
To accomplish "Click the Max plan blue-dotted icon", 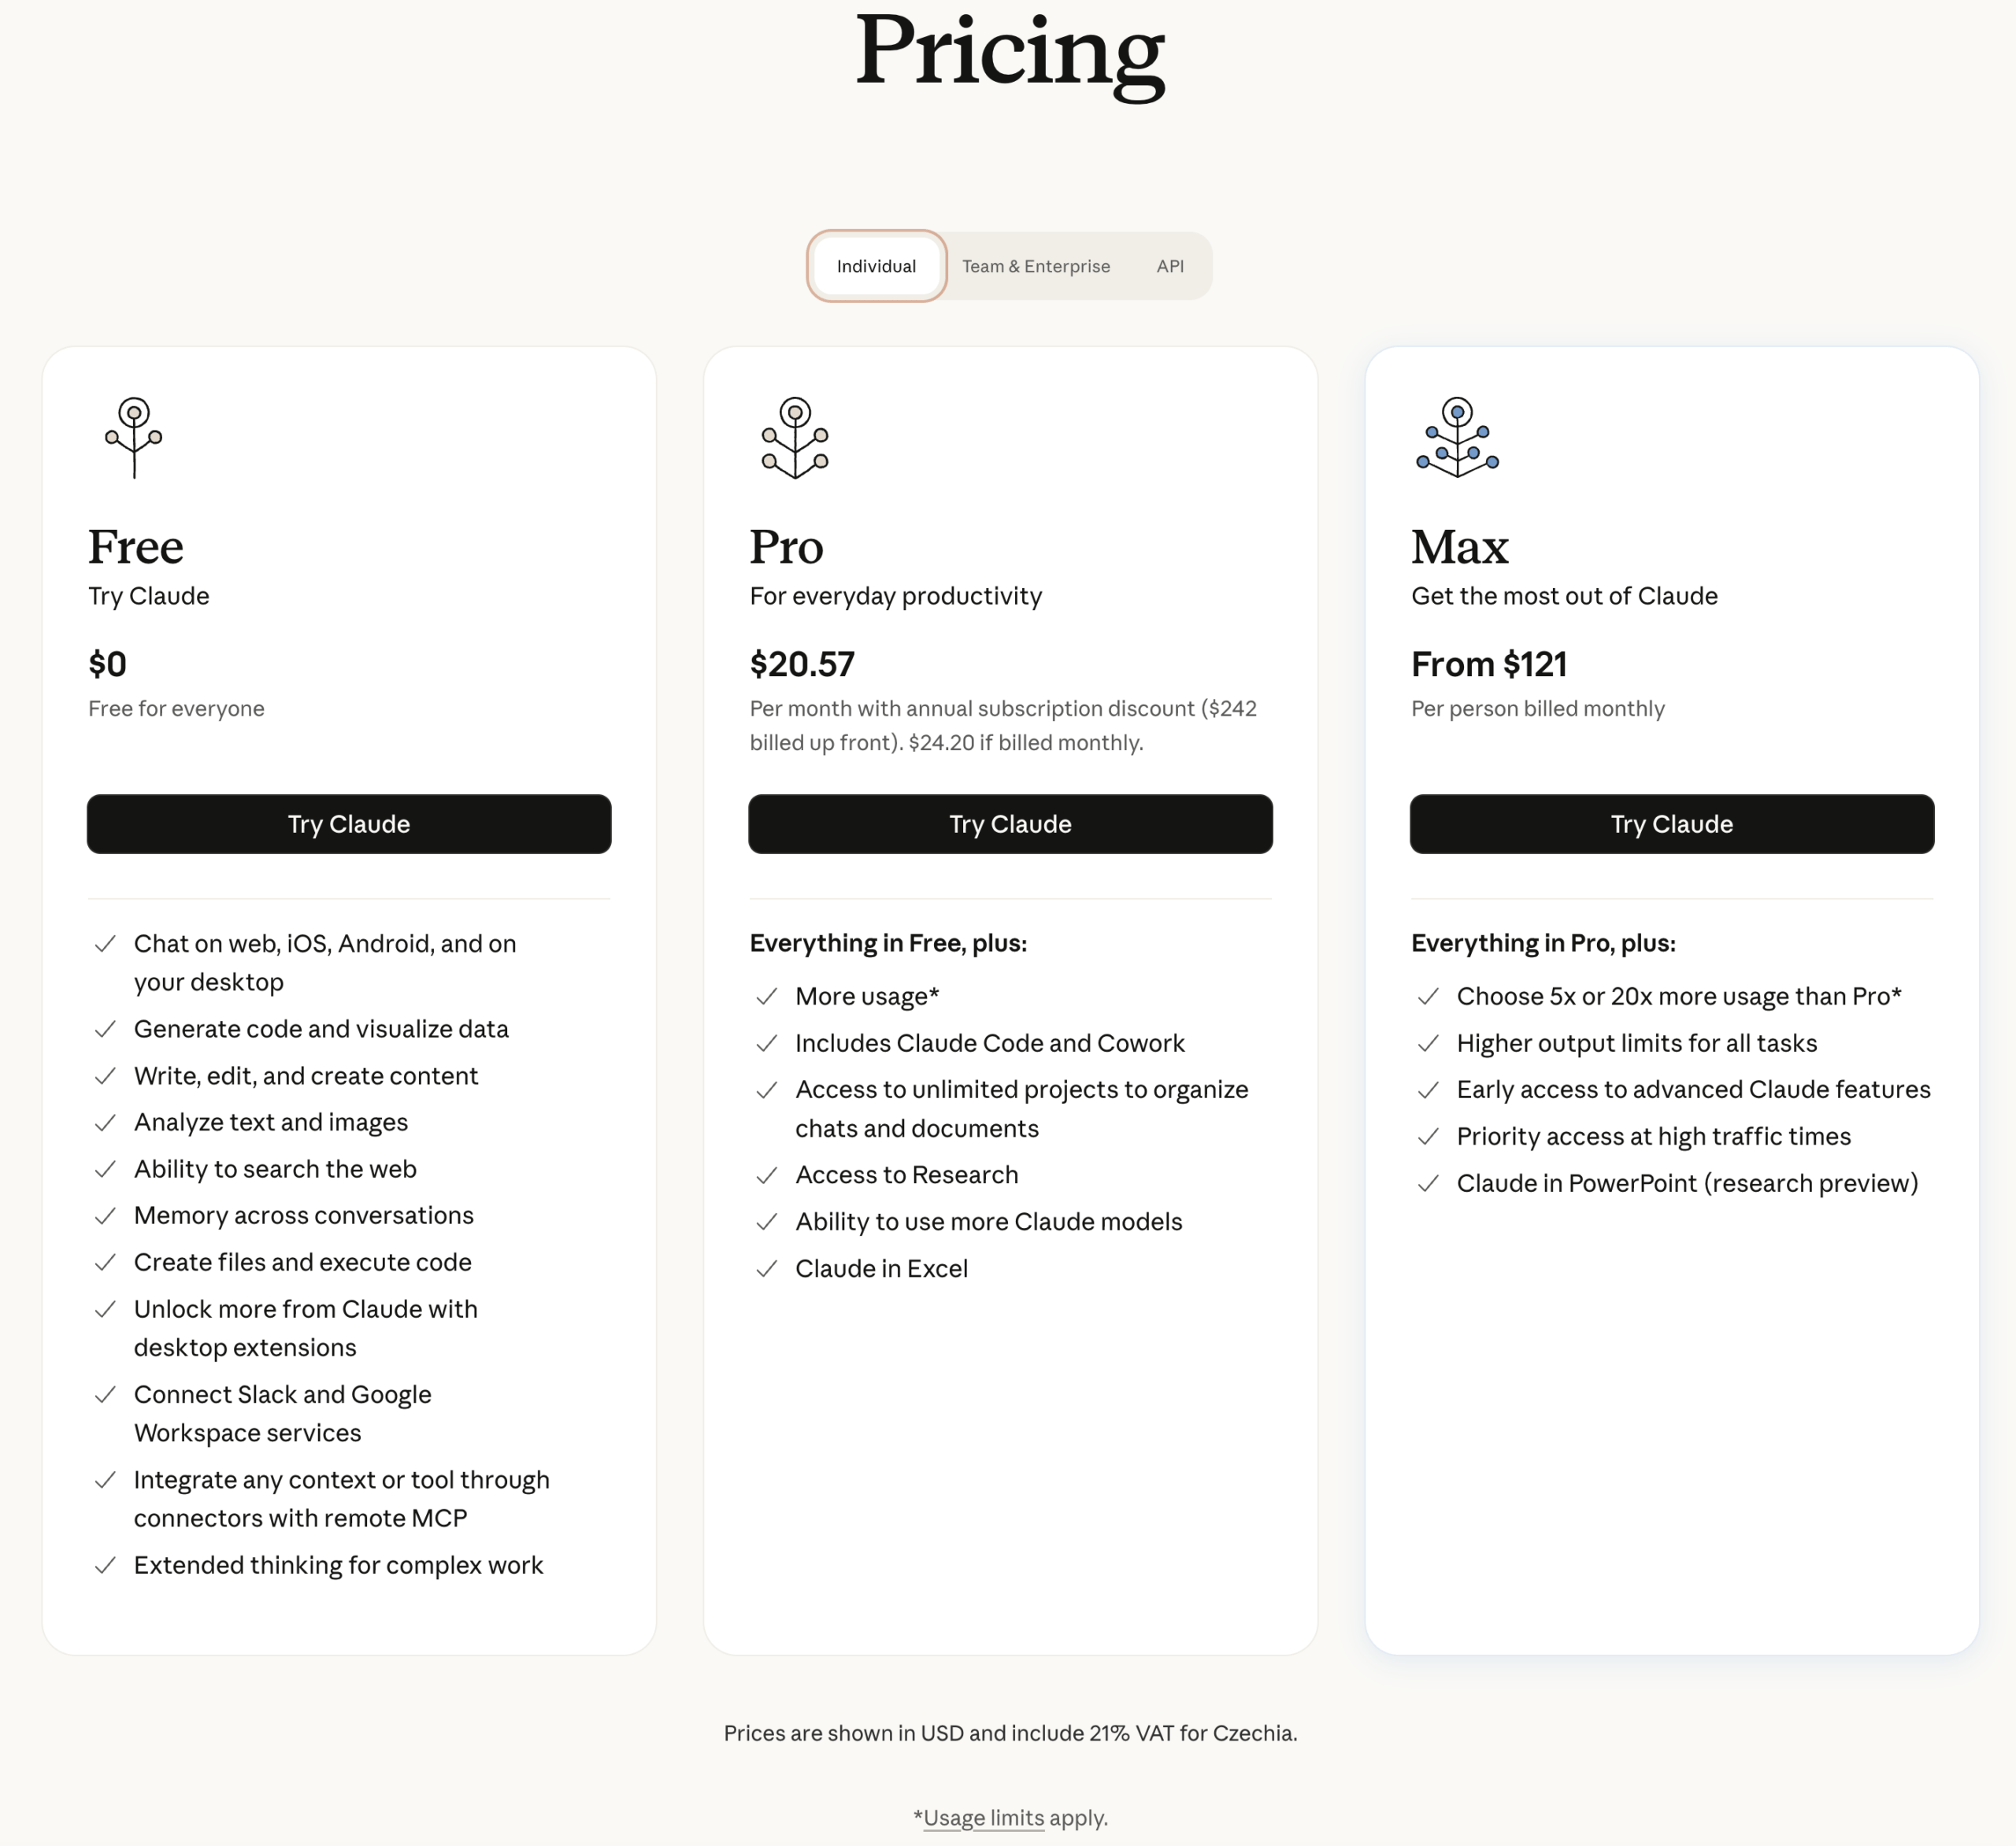I will click(x=1457, y=437).
